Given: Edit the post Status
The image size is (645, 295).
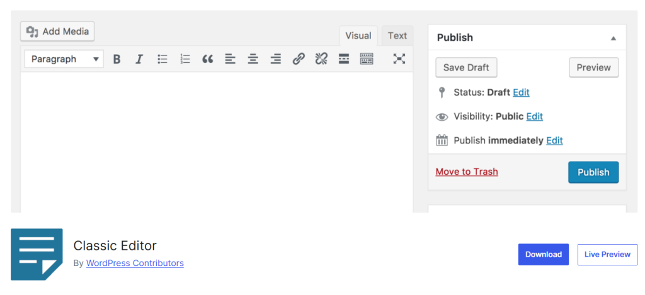Looking at the screenshot, I should [521, 92].
